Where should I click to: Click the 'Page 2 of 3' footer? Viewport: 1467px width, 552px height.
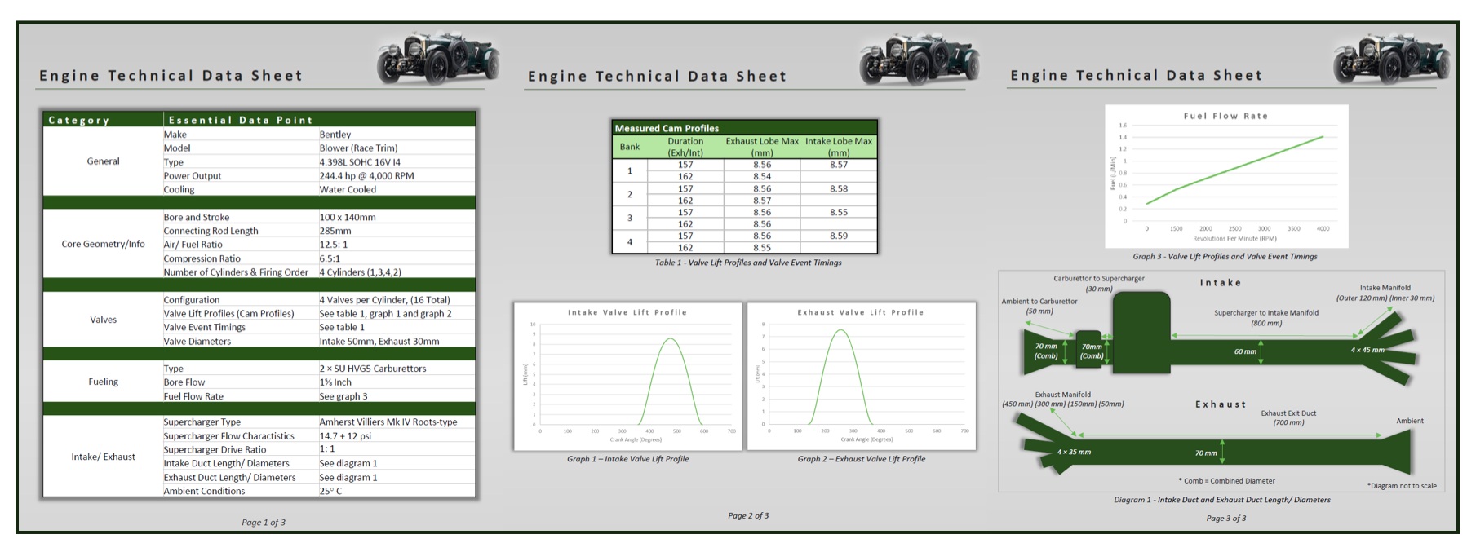748,516
